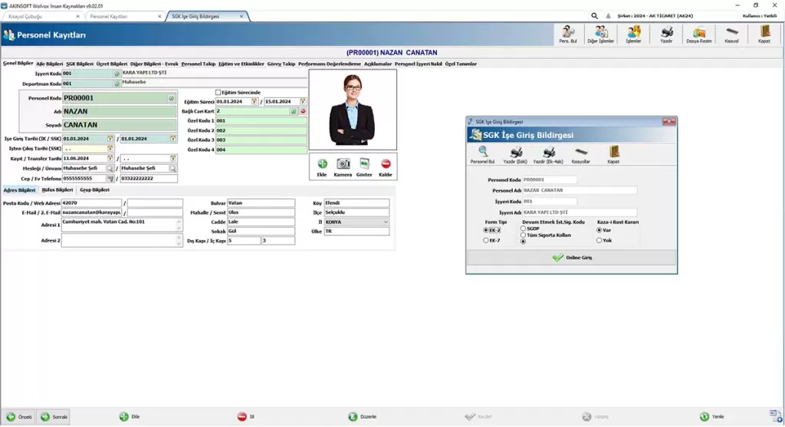Click Kapat door icon in main toolbar
Image resolution: width=785 pixels, height=427 pixels.
click(764, 34)
